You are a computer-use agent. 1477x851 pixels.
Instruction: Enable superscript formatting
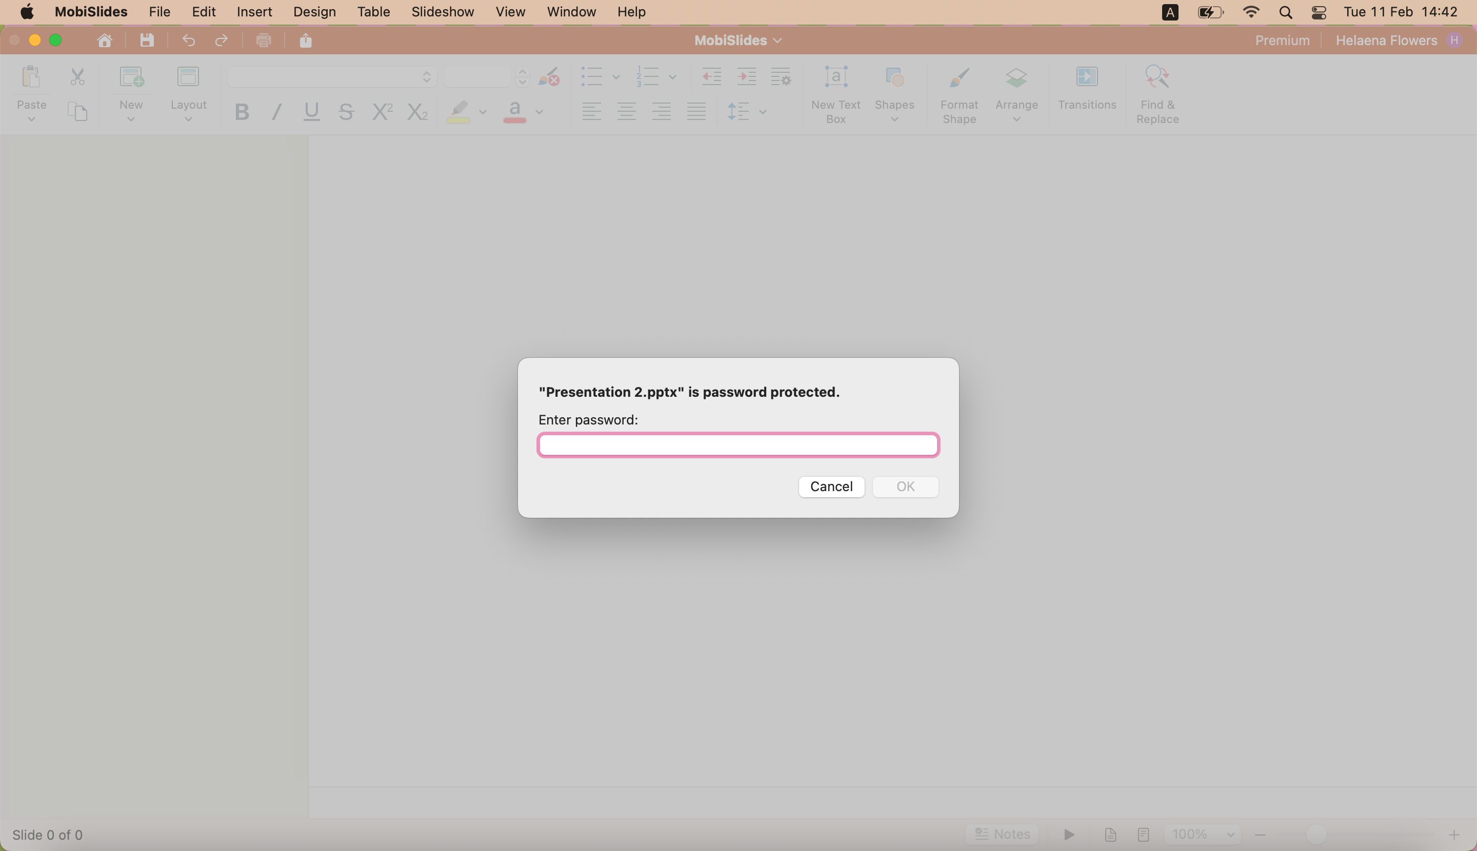[381, 112]
